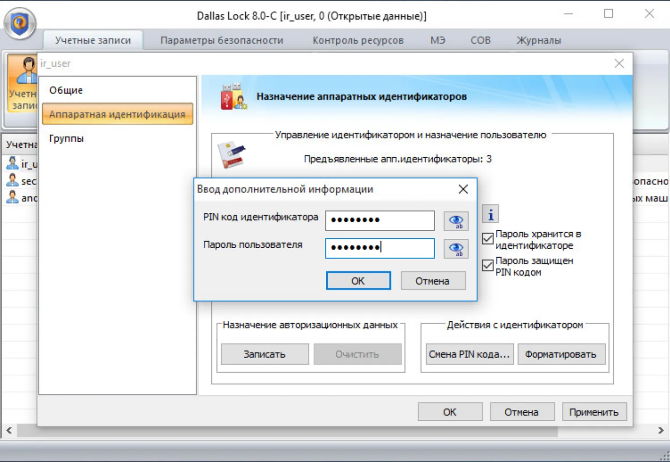Maximize the Dallas Lock window
This screenshot has height=462, width=670.
click(x=609, y=14)
